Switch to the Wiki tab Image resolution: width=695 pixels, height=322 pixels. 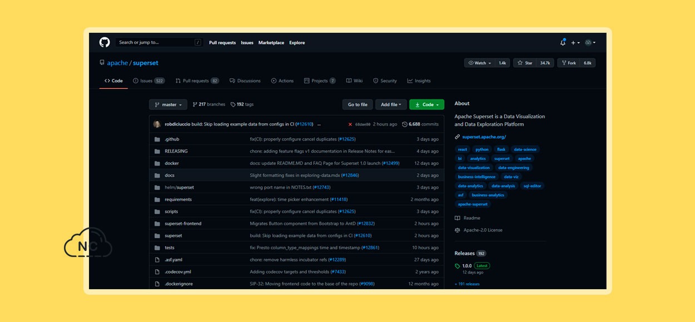pos(354,81)
